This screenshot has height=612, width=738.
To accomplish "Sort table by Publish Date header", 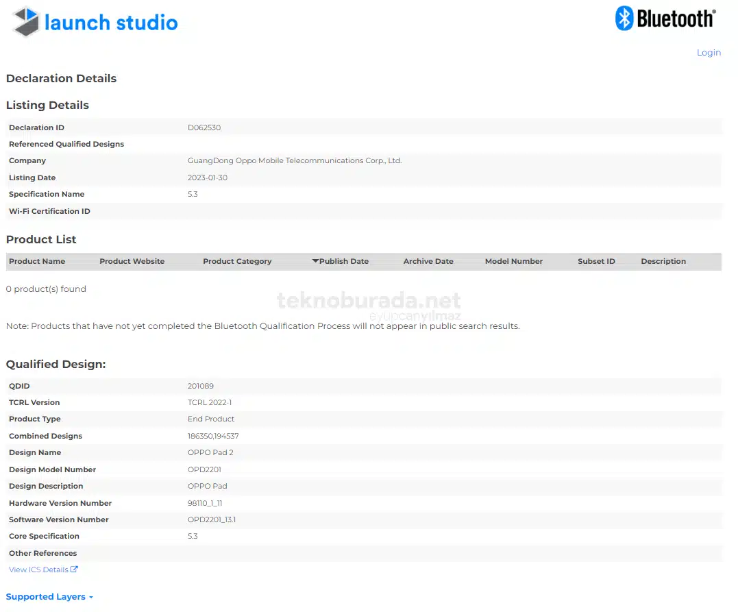I will (x=344, y=261).
